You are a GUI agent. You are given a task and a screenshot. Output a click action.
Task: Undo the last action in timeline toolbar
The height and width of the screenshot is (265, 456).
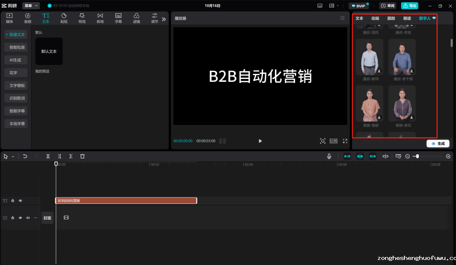[25, 156]
